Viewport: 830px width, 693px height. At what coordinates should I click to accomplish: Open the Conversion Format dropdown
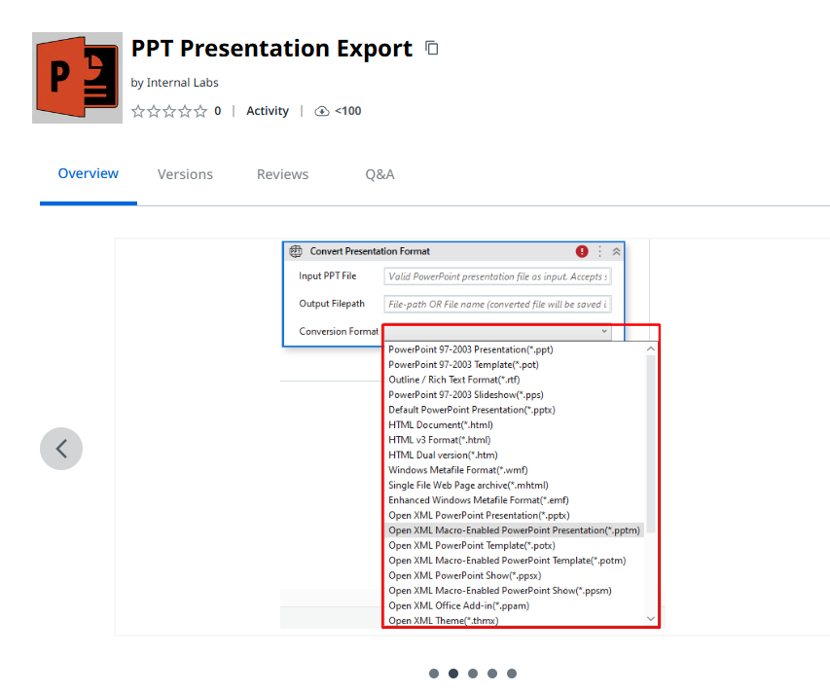coord(497,332)
